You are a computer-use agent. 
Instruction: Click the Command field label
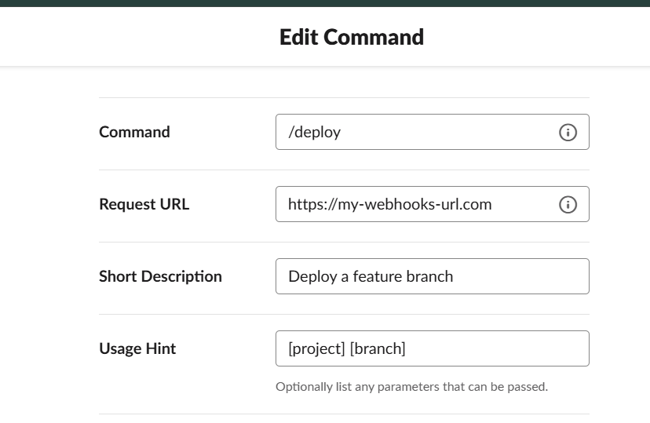(134, 132)
